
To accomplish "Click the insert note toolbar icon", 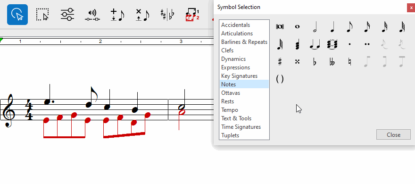I will click(117, 15).
